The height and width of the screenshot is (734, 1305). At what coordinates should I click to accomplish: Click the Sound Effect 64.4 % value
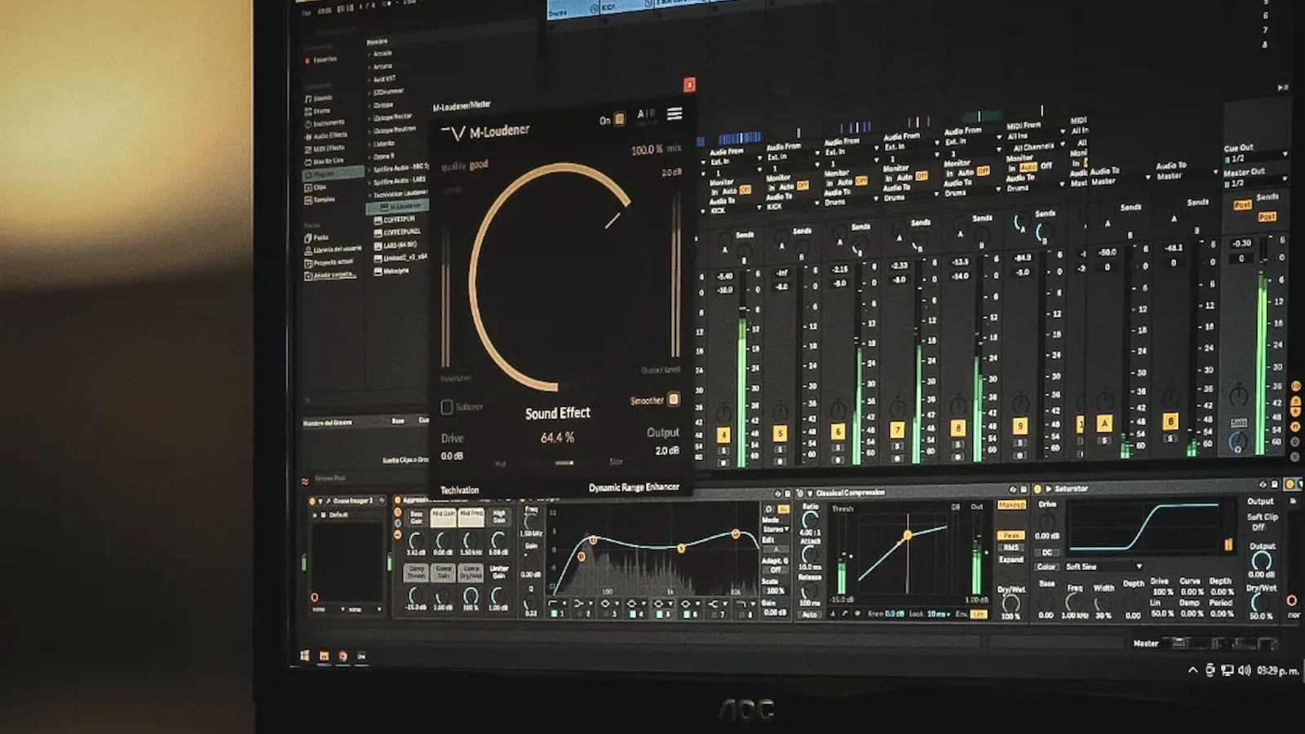[x=557, y=438]
